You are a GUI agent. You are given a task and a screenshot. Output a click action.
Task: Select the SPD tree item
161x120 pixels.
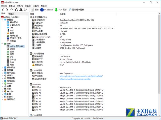10,57
